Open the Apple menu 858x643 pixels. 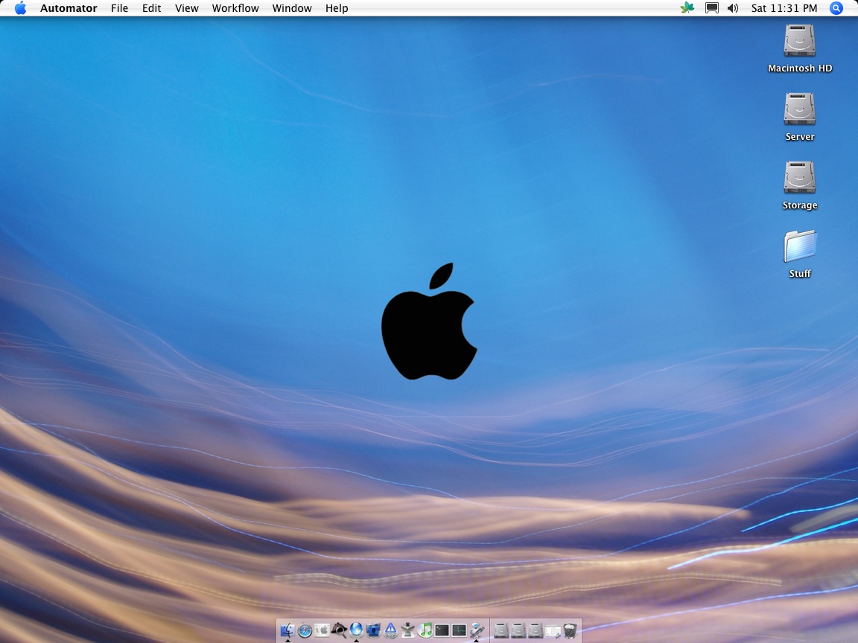tap(20, 8)
